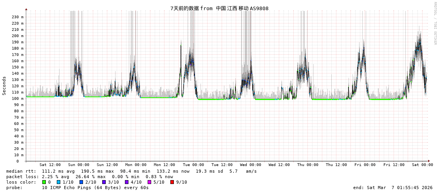Click the Tue 00:00 time axis label

(193, 165)
